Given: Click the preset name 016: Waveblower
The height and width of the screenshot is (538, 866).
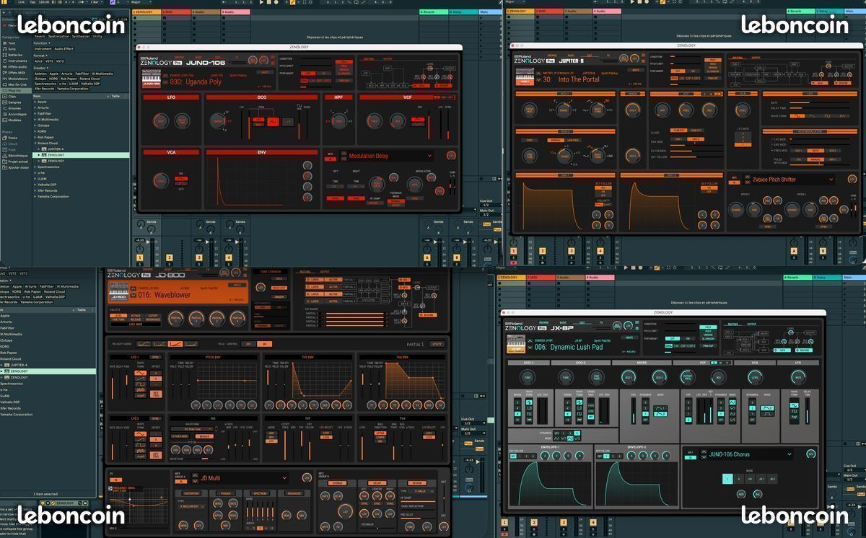Looking at the screenshot, I should 165,295.
